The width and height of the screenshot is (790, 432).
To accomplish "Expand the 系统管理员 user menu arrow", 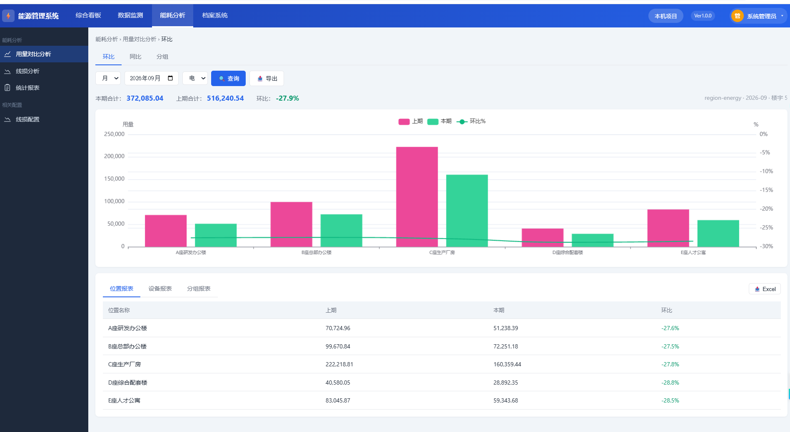I will (782, 16).
